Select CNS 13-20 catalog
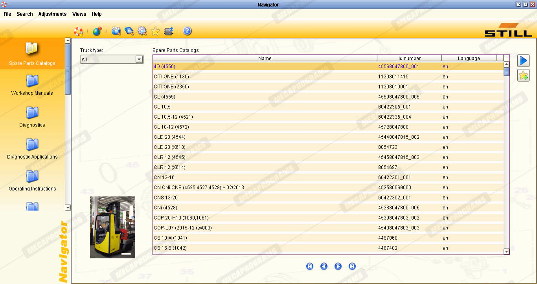537x284 pixels. [x=328, y=198]
